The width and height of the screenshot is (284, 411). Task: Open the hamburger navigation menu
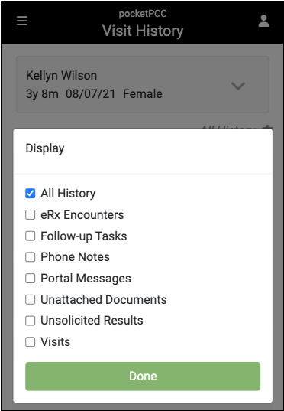click(22, 21)
